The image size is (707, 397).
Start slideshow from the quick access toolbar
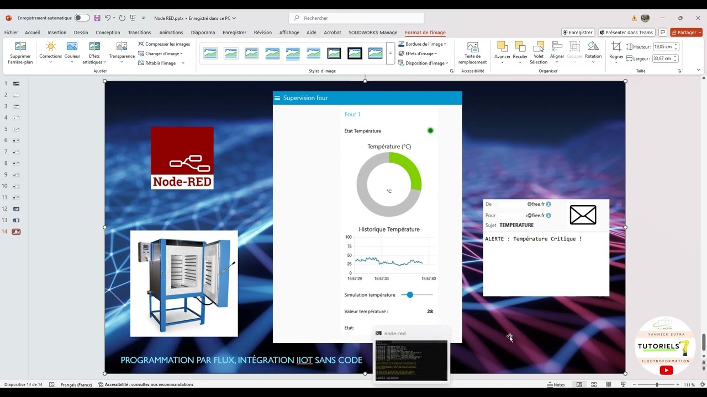pyautogui.click(x=133, y=18)
